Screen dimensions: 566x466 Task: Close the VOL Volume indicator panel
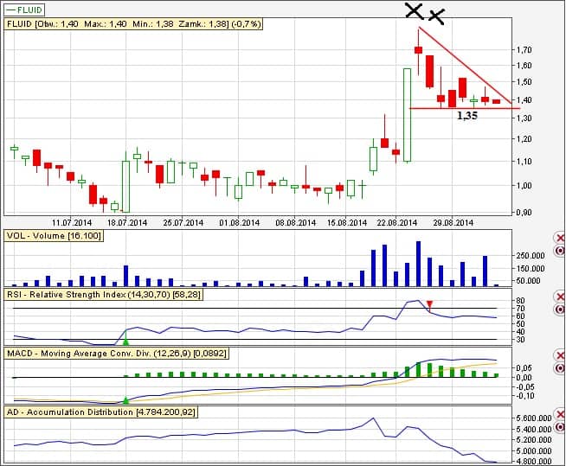(558, 238)
